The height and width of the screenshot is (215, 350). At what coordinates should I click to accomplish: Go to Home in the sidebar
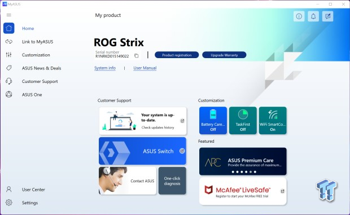point(28,28)
